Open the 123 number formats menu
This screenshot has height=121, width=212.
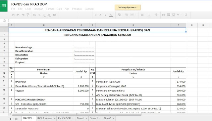pos(54,15)
